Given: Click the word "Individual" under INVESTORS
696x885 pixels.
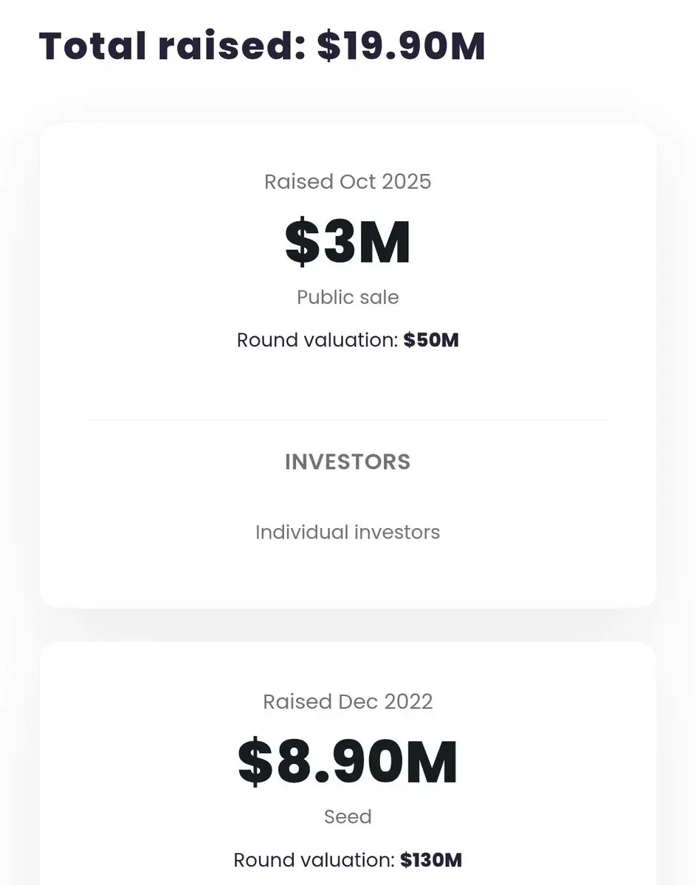Looking at the screenshot, I should [302, 532].
